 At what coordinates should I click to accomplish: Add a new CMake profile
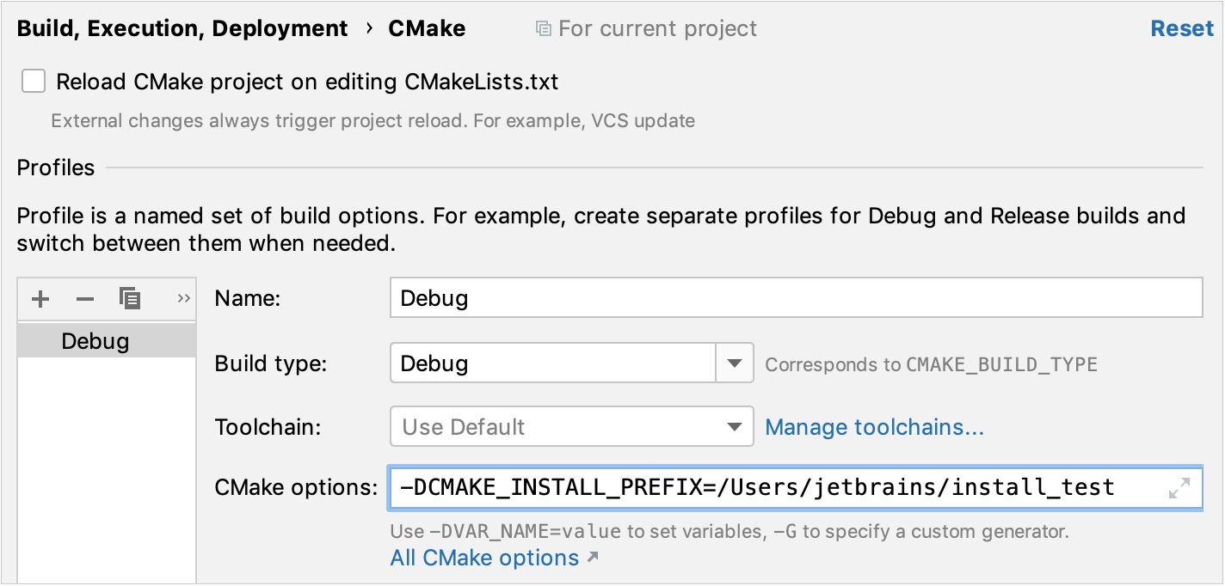coord(40,298)
